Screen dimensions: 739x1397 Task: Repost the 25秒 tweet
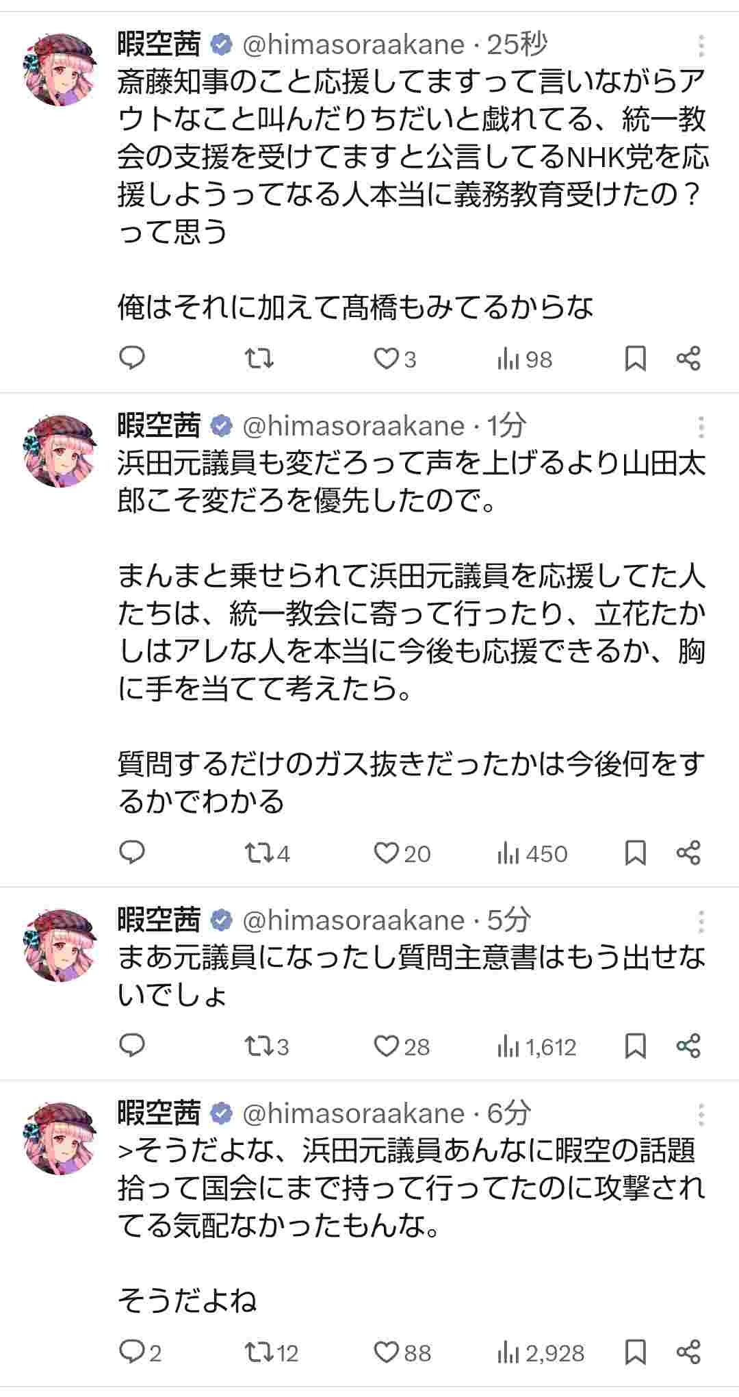[x=259, y=358]
